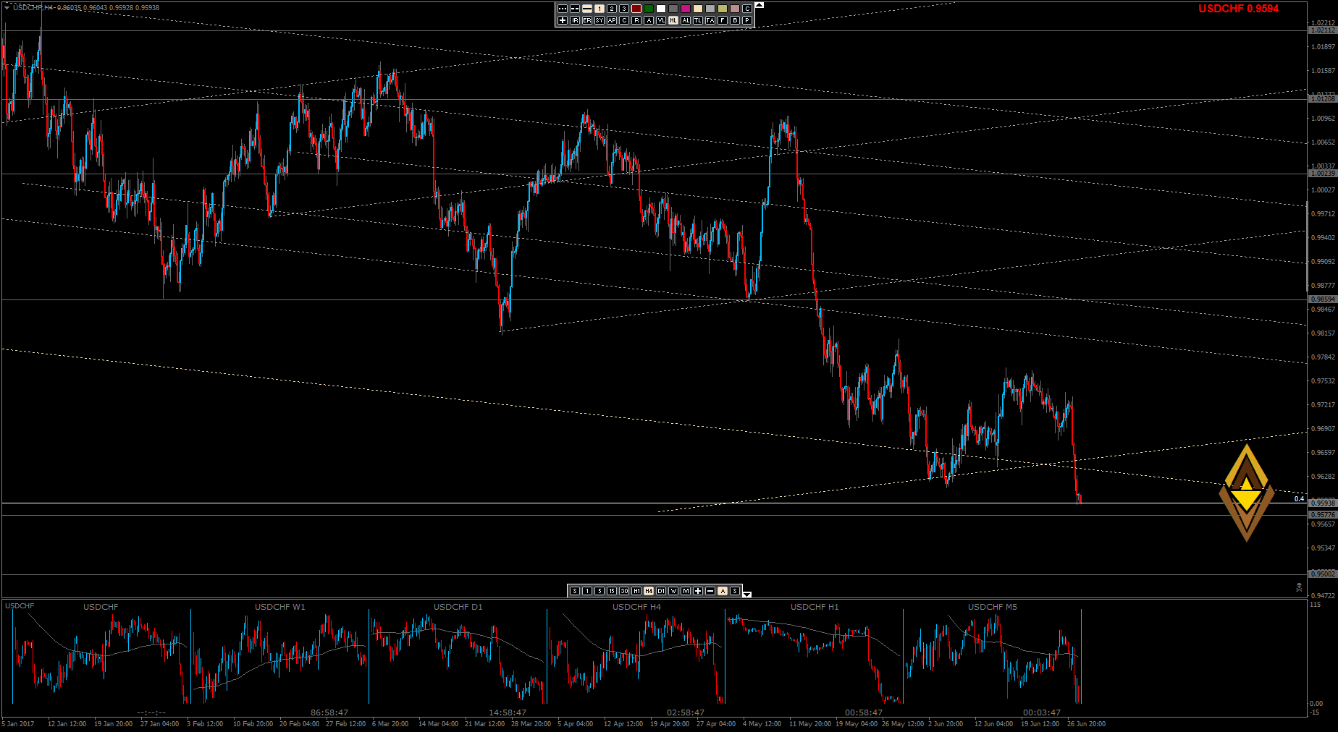Click the plus button in drawing toolbar
This screenshot has width=1338, height=732.
click(563, 20)
